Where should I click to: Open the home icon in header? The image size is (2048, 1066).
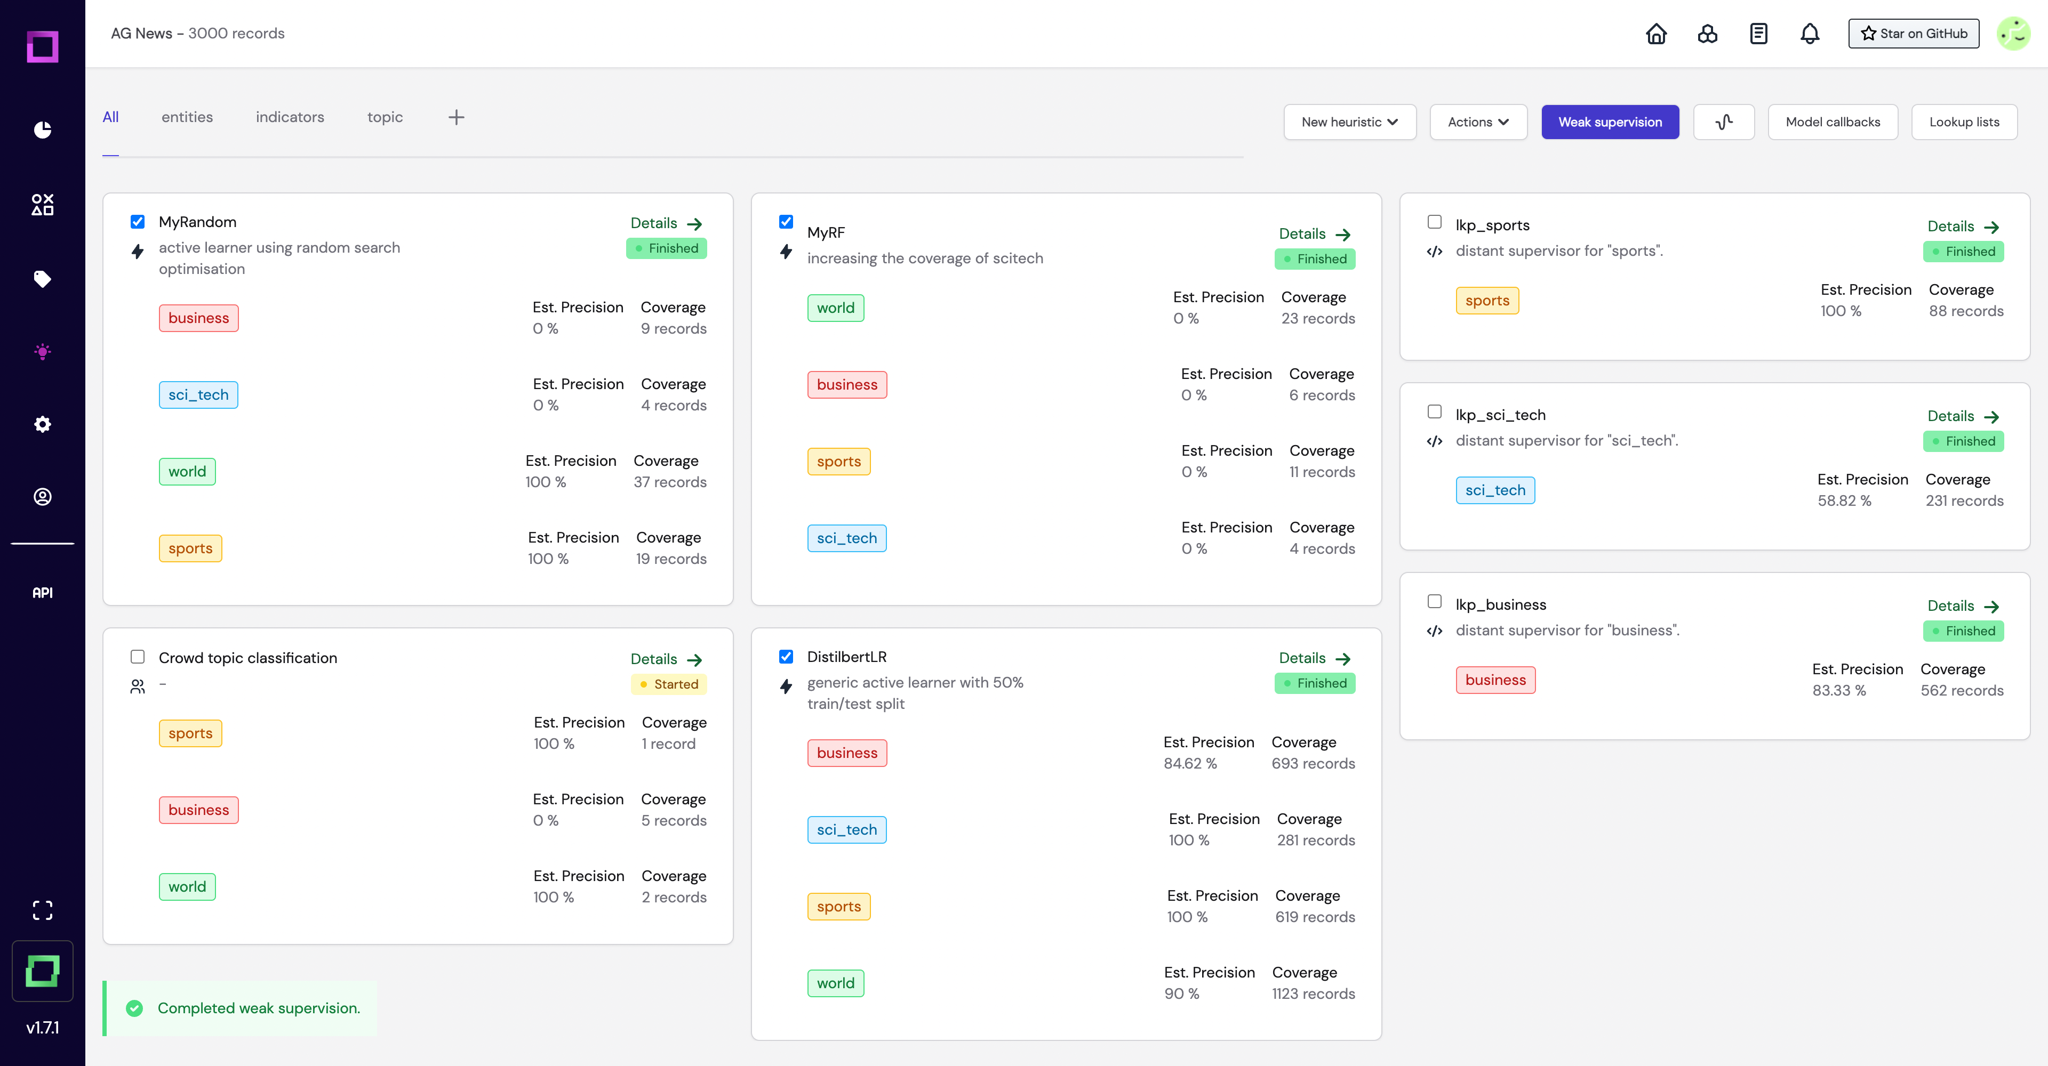(x=1656, y=34)
